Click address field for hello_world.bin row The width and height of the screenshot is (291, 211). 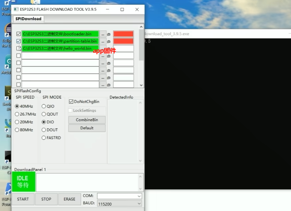pos(124,48)
